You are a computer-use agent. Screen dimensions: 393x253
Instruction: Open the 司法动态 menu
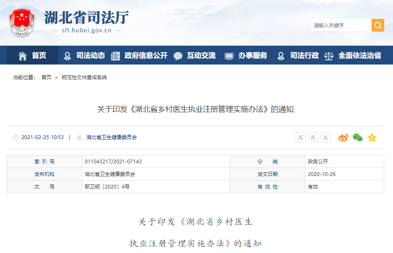[84, 55]
